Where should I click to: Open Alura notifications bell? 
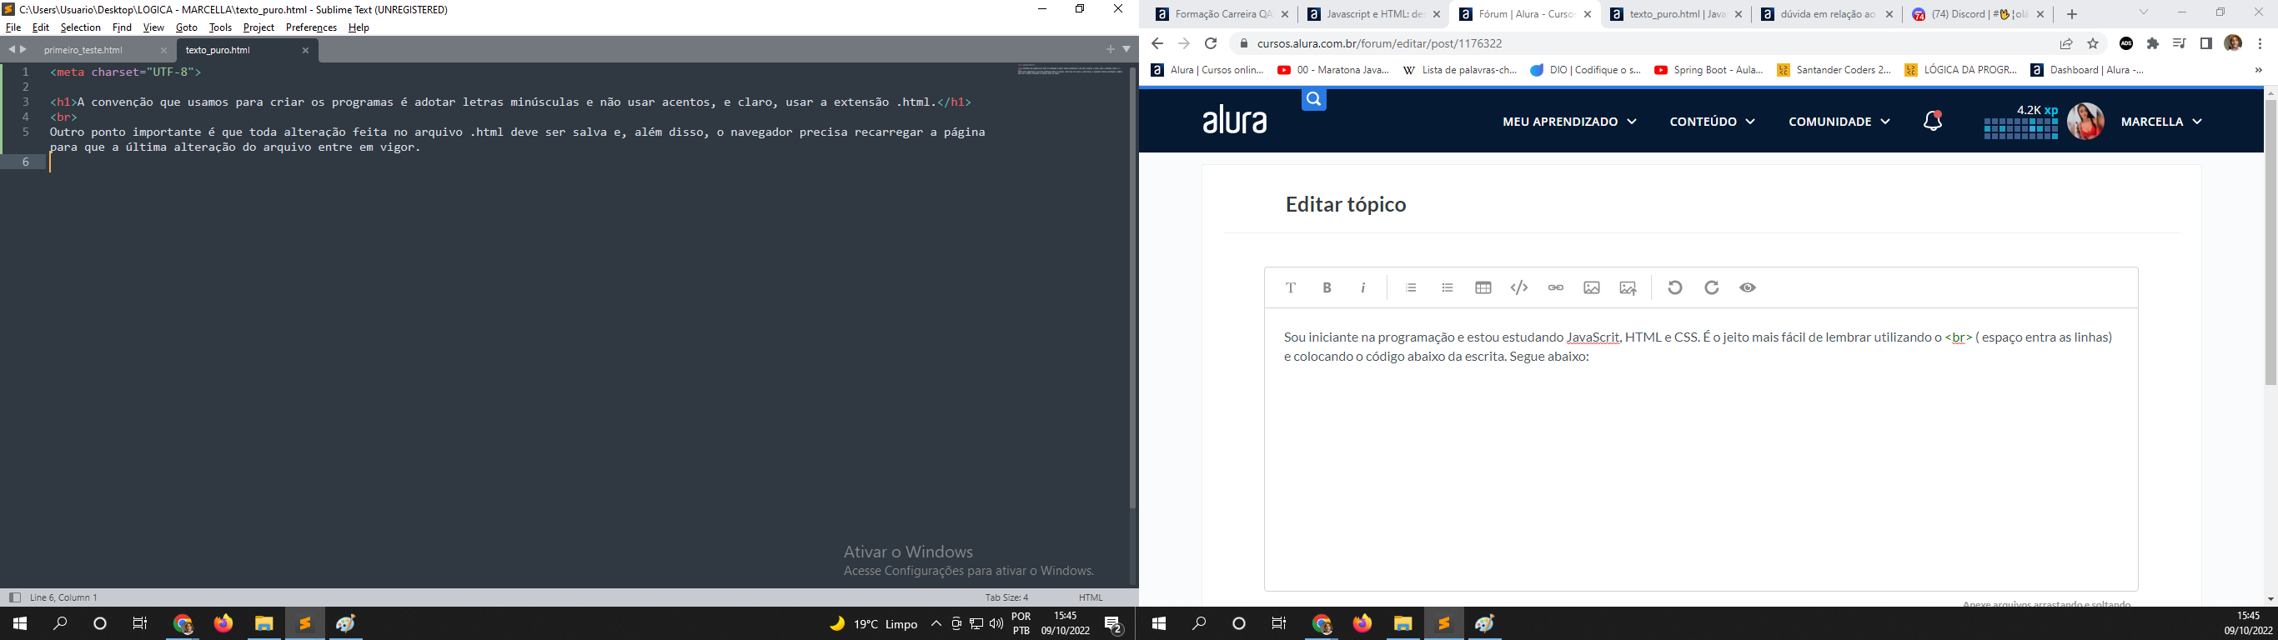click(x=1933, y=121)
